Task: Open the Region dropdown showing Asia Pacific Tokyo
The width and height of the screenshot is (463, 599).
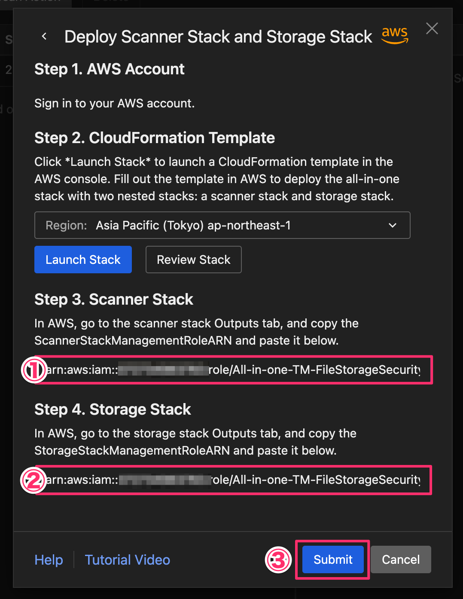Action: click(x=222, y=225)
